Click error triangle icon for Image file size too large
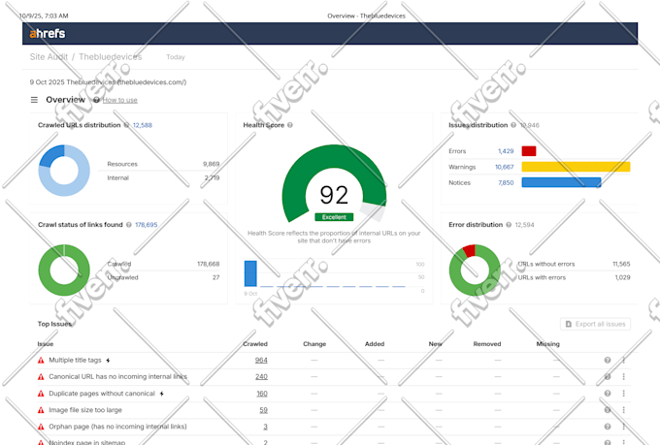 tap(41, 410)
